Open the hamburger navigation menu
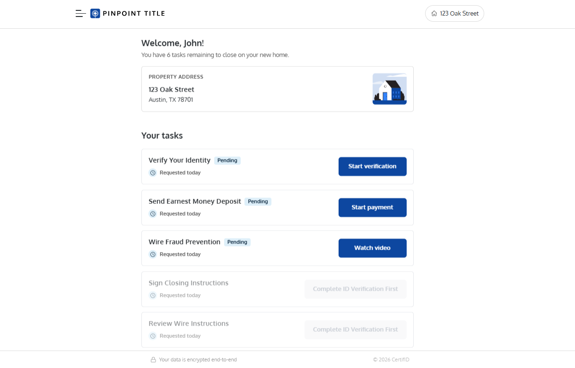 (80, 14)
